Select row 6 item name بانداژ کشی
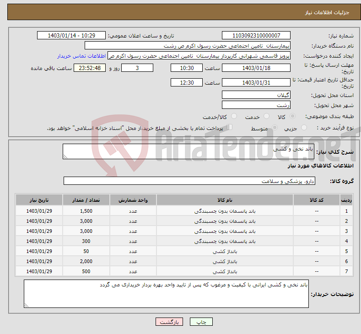The height and width of the screenshot is (334, 361). (x=225, y=262)
